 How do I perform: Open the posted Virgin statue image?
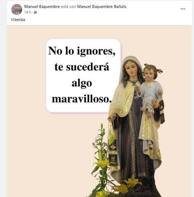(x=99, y=111)
